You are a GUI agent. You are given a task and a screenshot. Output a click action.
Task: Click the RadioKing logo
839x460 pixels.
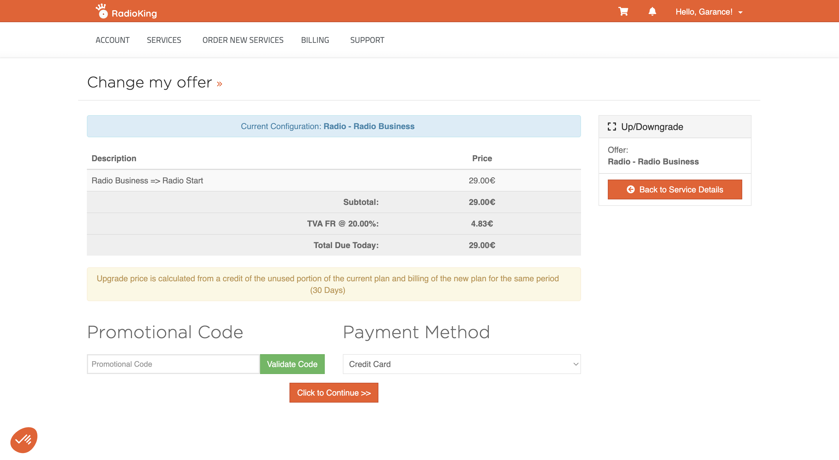click(x=126, y=12)
